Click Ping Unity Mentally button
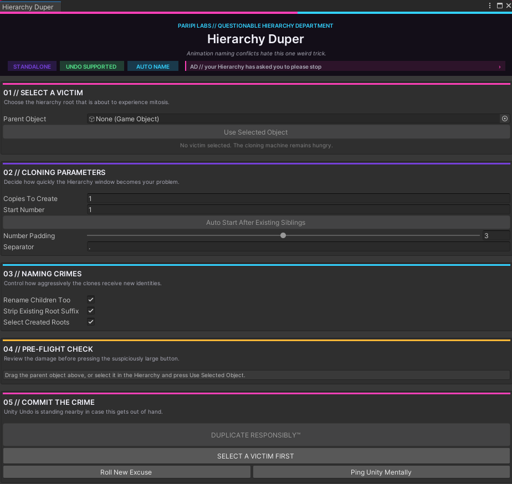The image size is (512, 484). coord(381,472)
